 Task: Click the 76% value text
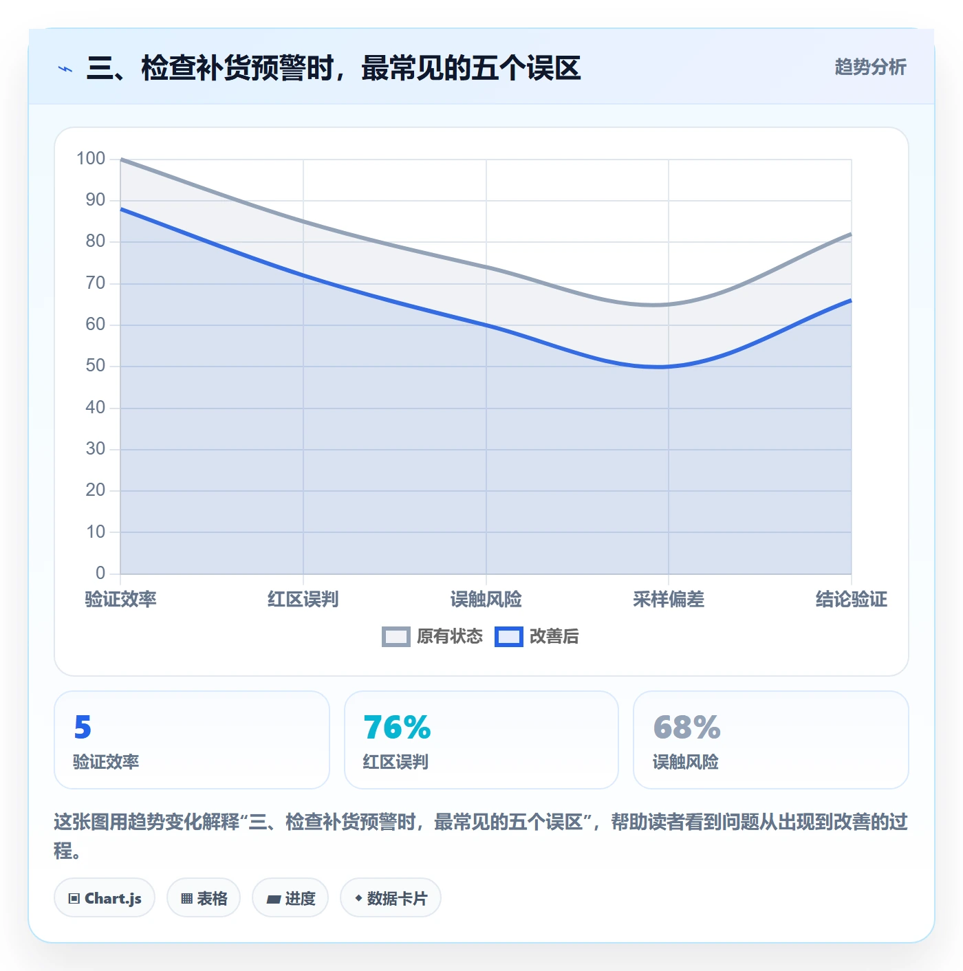click(x=397, y=728)
